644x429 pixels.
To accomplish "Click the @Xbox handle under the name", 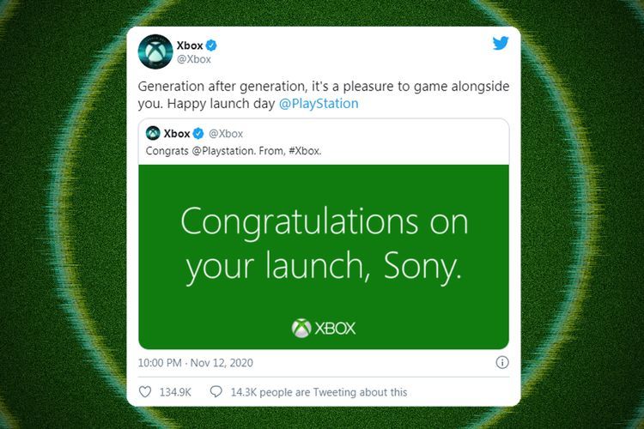I will pyautogui.click(x=193, y=59).
